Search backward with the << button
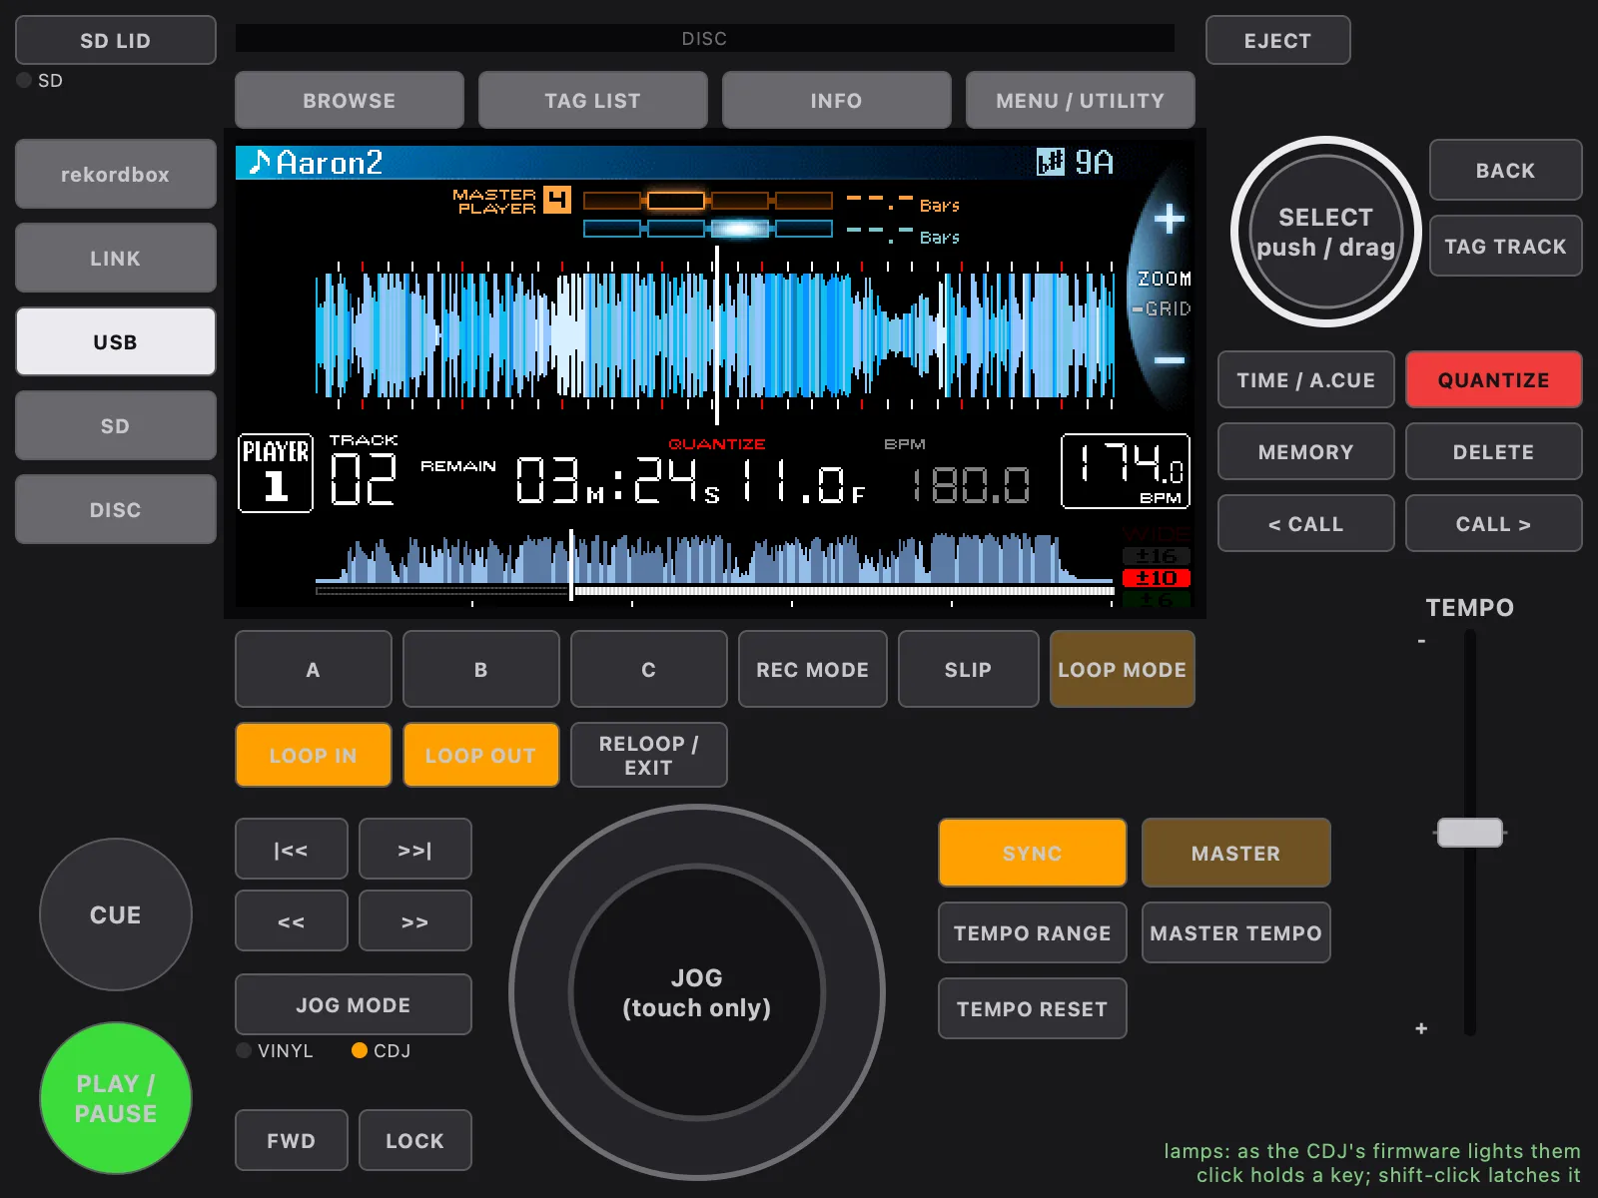Viewport: 1598px width, 1198px height. 292,921
